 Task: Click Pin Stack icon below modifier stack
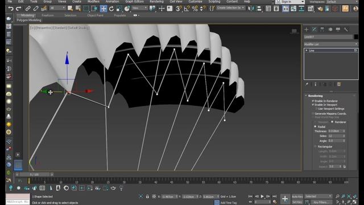coord(307,84)
